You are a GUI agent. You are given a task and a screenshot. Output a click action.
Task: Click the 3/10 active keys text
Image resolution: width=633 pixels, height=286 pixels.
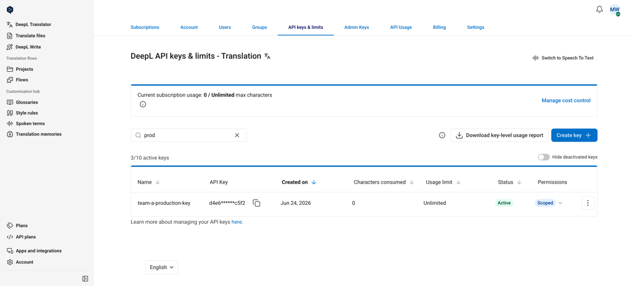pyautogui.click(x=150, y=158)
